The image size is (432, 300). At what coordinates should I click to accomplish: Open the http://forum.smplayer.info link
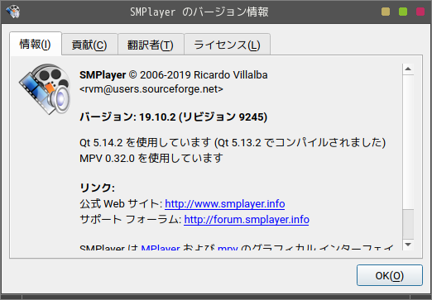[247, 220]
